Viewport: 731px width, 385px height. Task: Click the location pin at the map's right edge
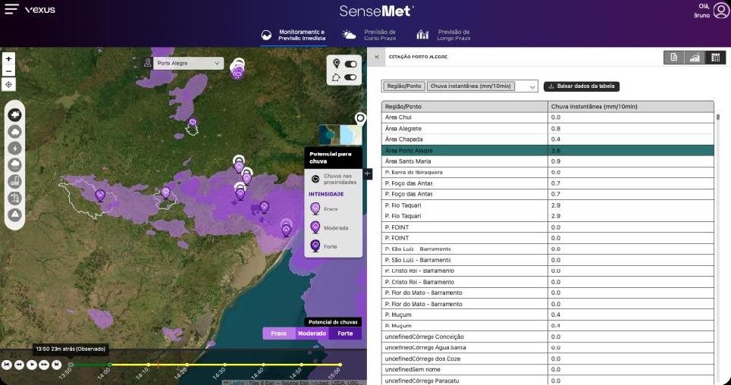(x=360, y=119)
